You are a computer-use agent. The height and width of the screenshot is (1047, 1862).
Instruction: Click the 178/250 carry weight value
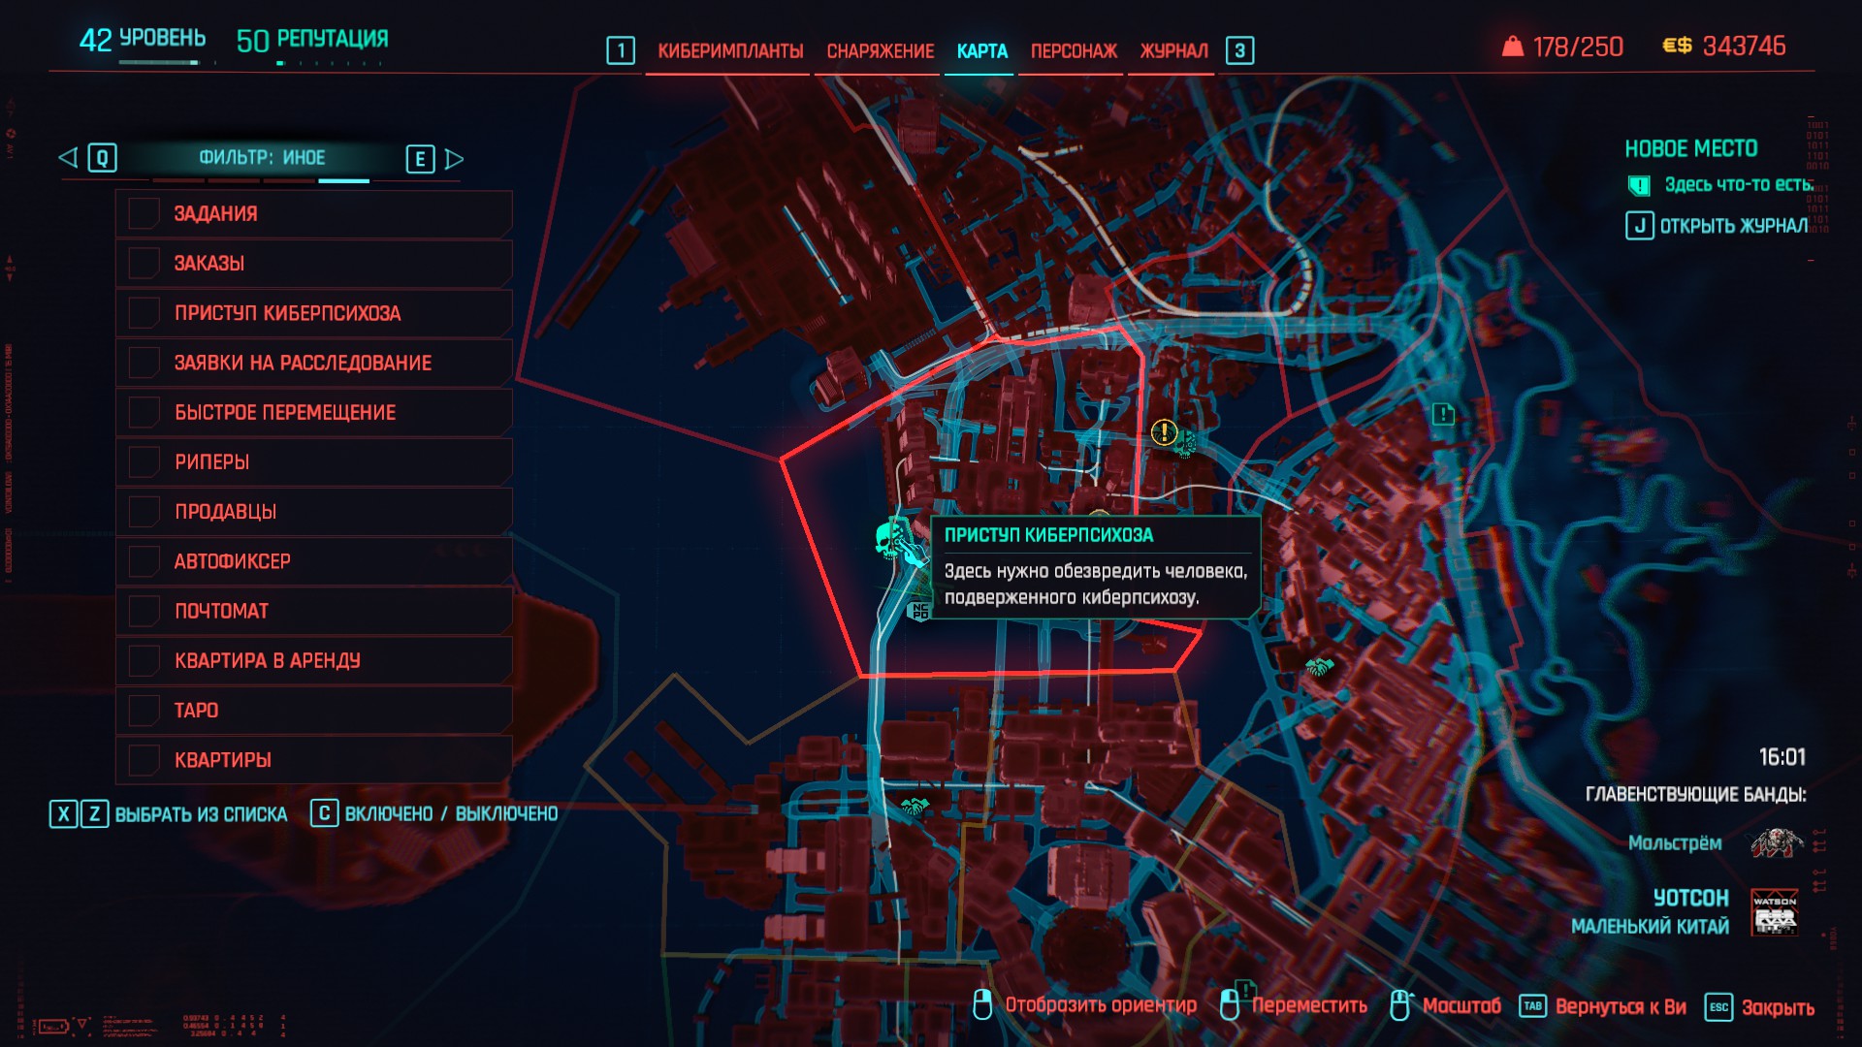pyautogui.click(x=1578, y=47)
